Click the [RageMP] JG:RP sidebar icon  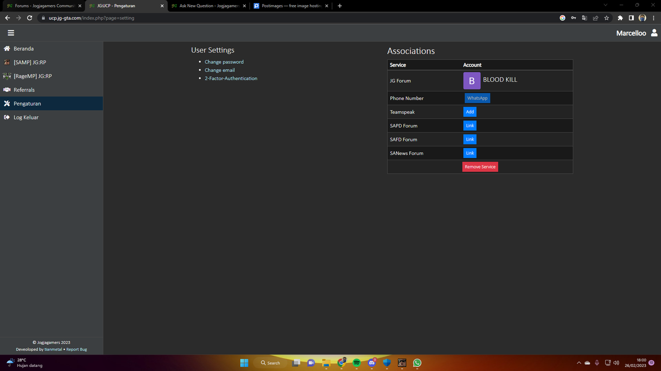[7, 76]
